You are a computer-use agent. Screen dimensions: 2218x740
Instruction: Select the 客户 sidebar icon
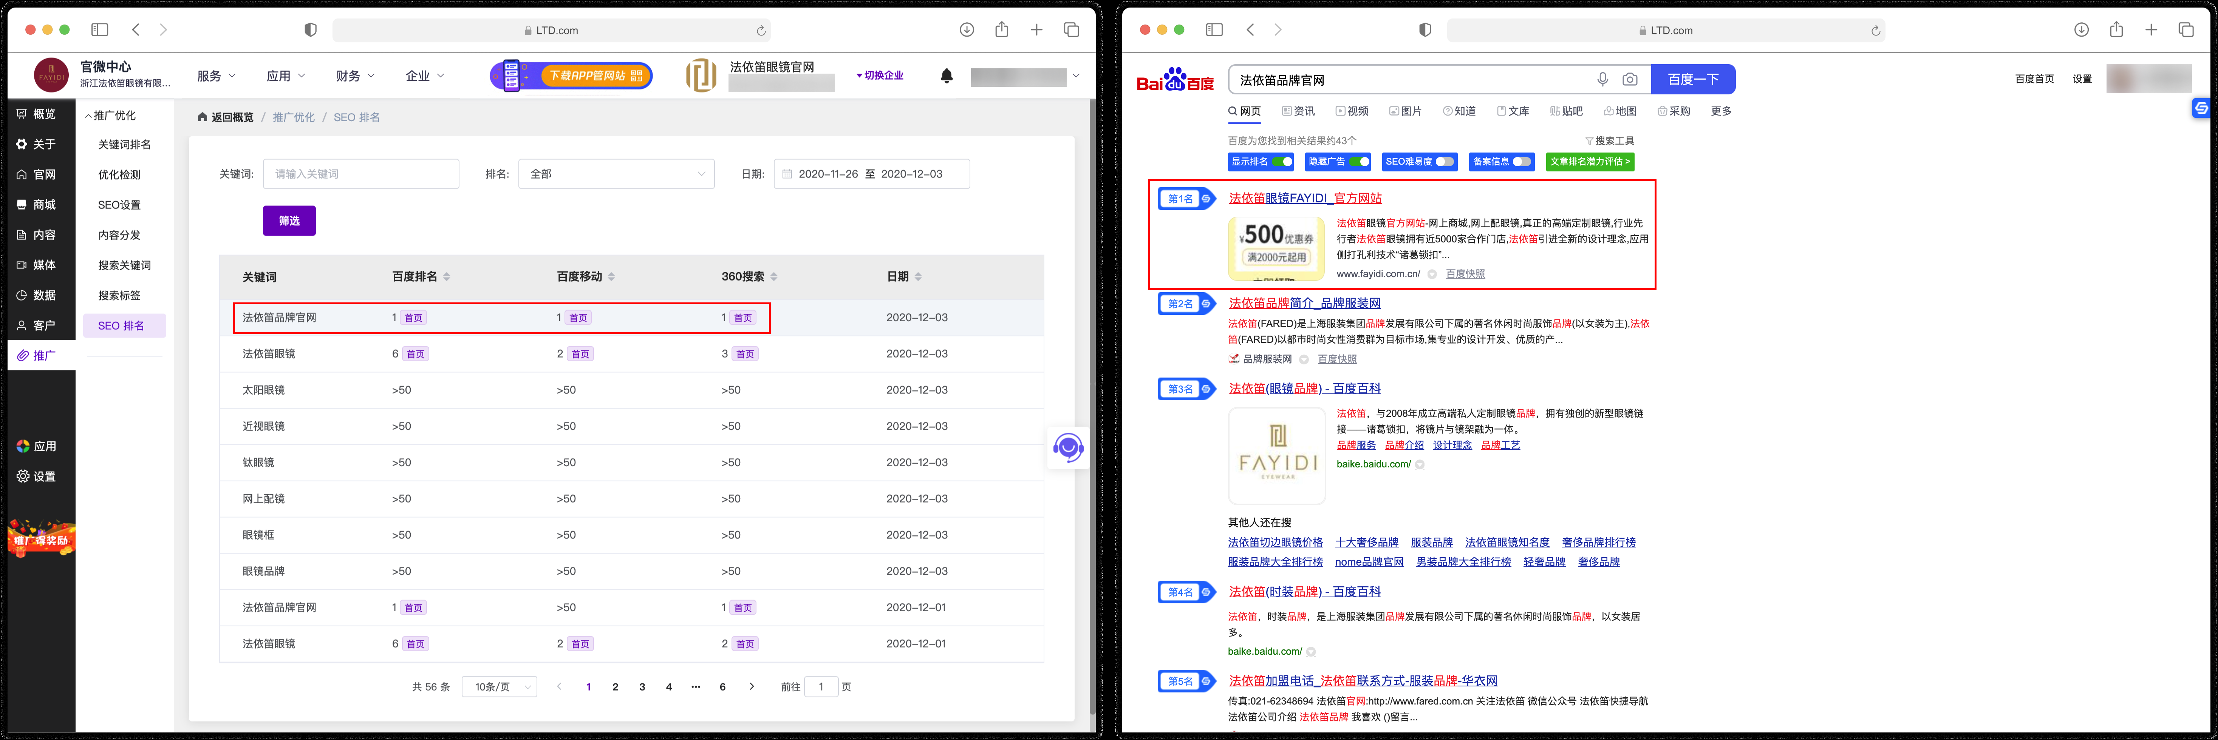pyautogui.click(x=40, y=324)
